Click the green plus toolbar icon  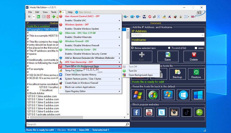coord(54,17)
